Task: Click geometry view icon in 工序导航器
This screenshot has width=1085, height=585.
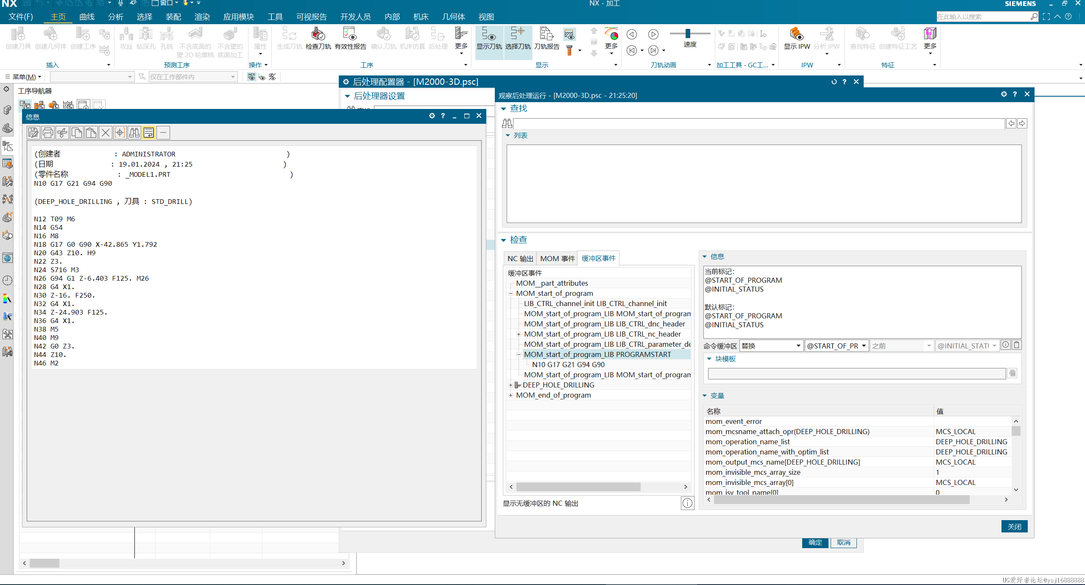Action: tap(54, 105)
